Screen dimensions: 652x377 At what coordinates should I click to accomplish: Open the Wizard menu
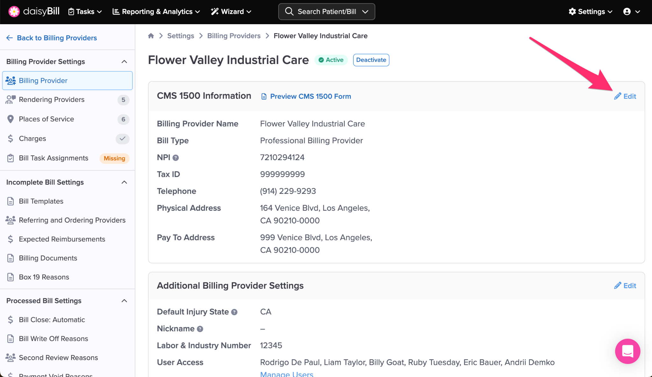(x=231, y=11)
